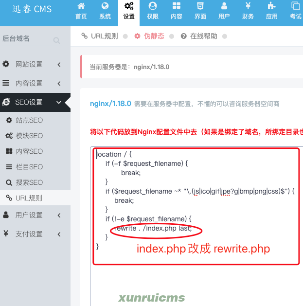Click the search magnifier in the 后台域名 field
This screenshot has height=306, width=303.
coord(56,40)
